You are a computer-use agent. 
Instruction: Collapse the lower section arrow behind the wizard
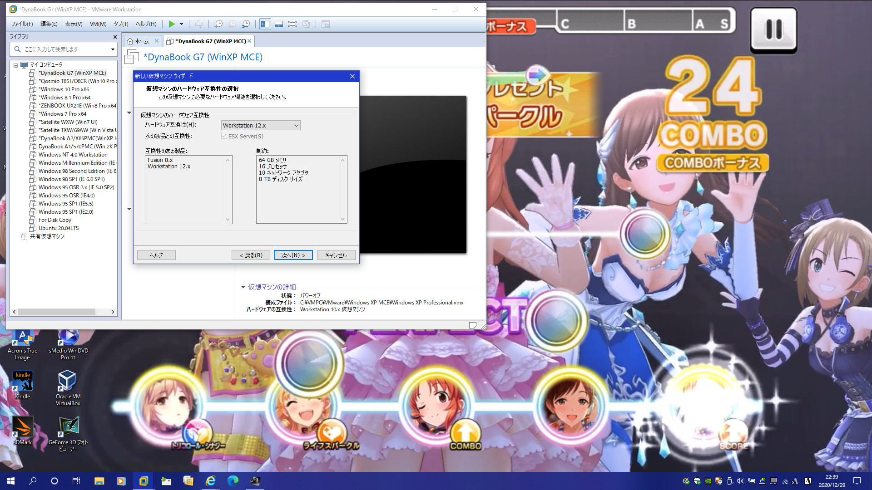129,209
